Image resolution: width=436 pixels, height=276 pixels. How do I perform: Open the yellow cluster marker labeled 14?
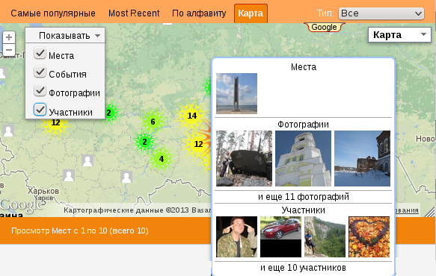[192, 116]
